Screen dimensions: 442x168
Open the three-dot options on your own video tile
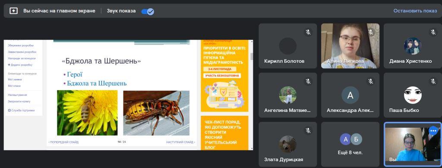tap(433, 131)
